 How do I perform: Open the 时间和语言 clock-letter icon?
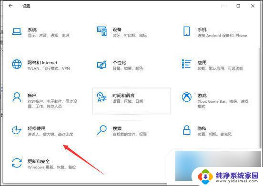tap(102, 97)
